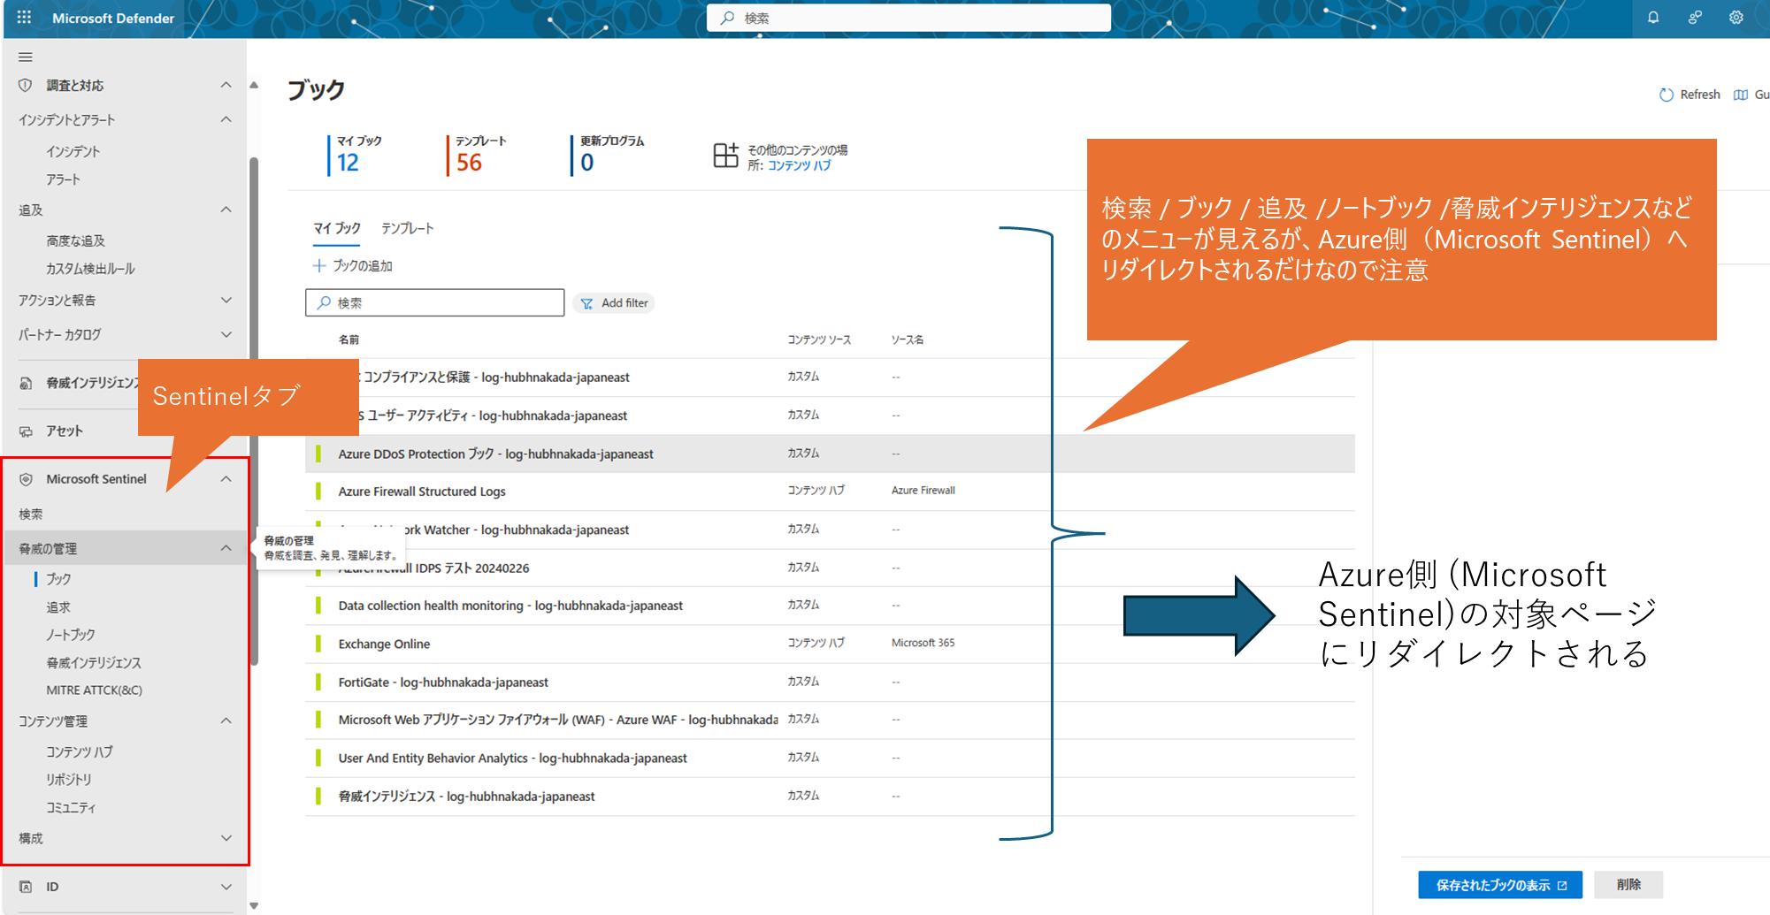Screen dimensions: 1770x915
Task: Open インシデント in sidebar
Action: (73, 151)
